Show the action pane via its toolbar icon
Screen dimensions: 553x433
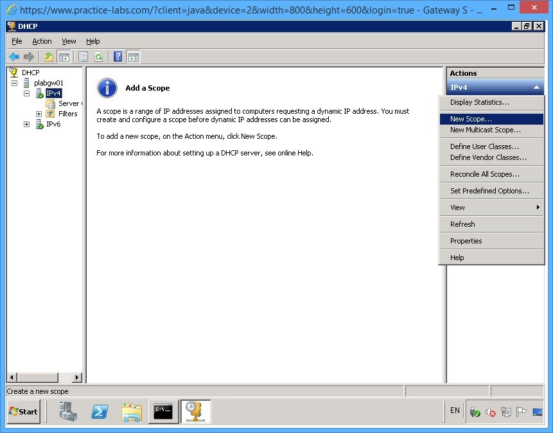[x=133, y=56]
